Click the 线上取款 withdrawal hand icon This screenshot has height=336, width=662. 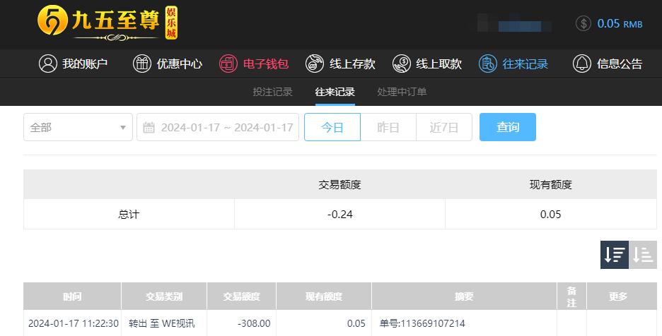tap(402, 64)
